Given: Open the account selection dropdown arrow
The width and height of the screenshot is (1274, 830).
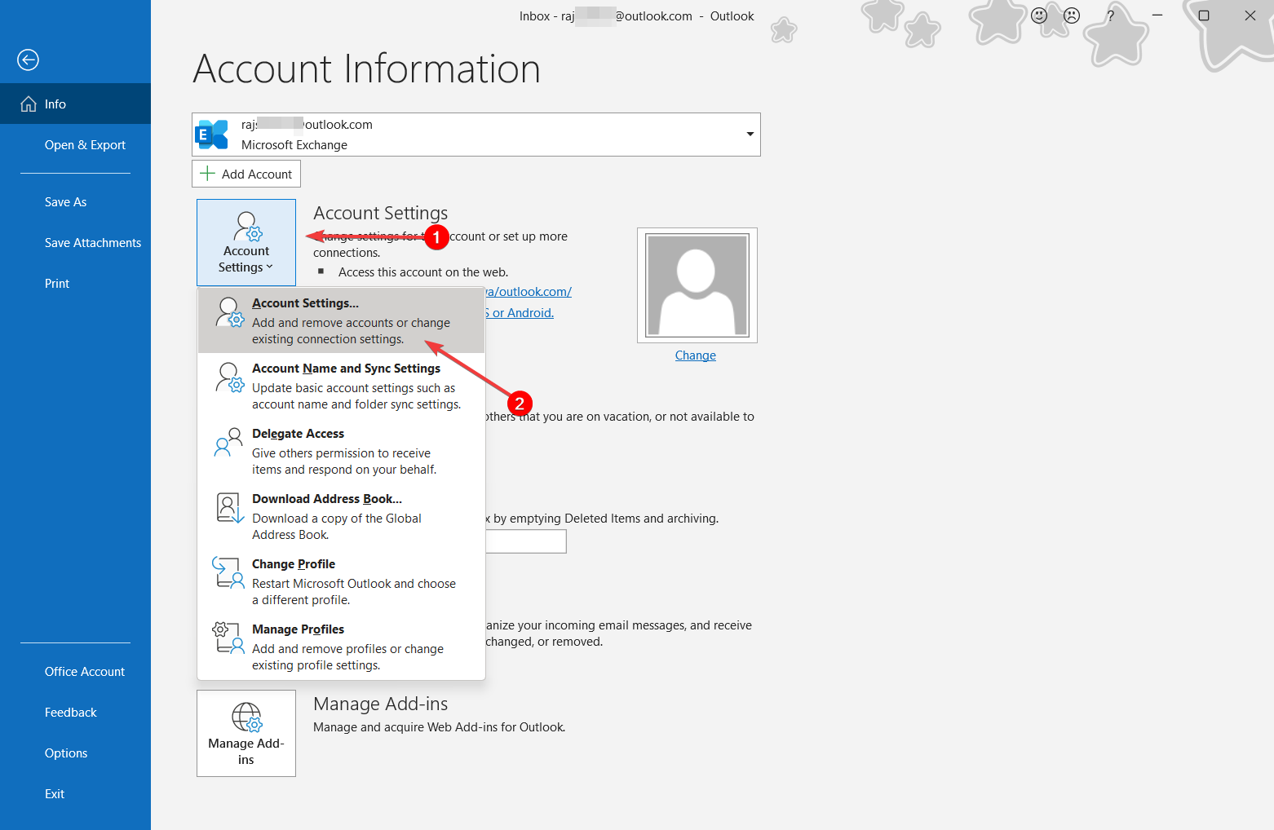Looking at the screenshot, I should tap(750, 134).
